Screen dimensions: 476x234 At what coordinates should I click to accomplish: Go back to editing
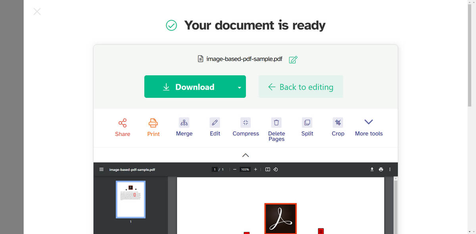coord(301,86)
